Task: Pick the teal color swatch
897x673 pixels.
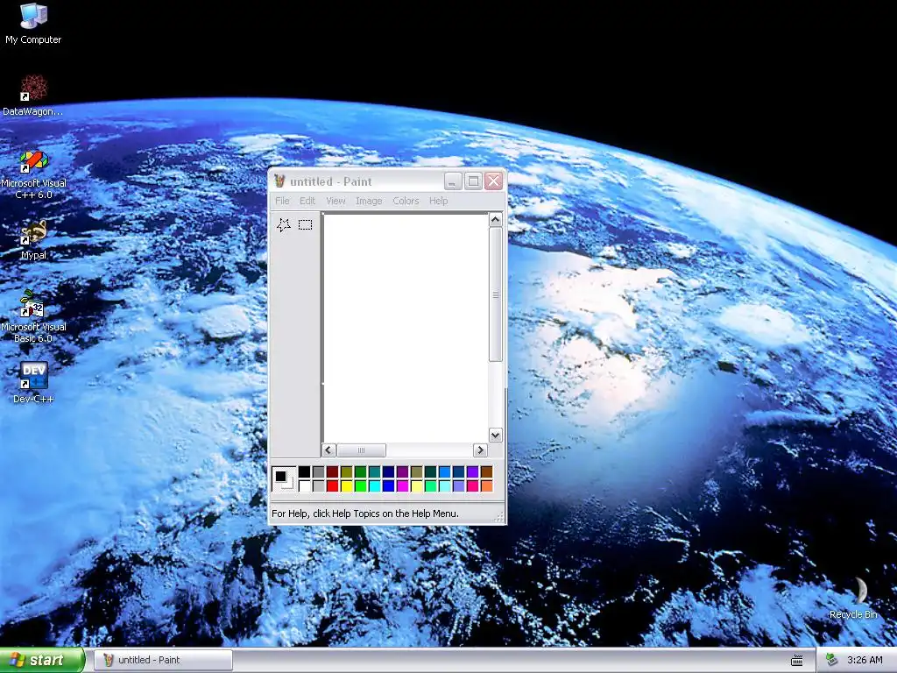Action: point(375,472)
